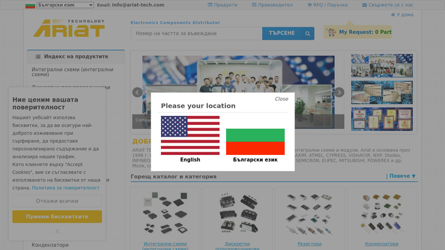
Task: Open the team photo thumbnail
Action: pyautogui.click(x=382, y=66)
